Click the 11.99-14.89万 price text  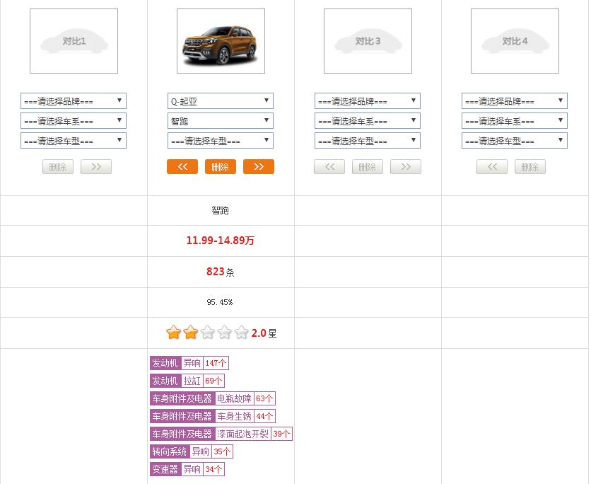click(x=221, y=241)
